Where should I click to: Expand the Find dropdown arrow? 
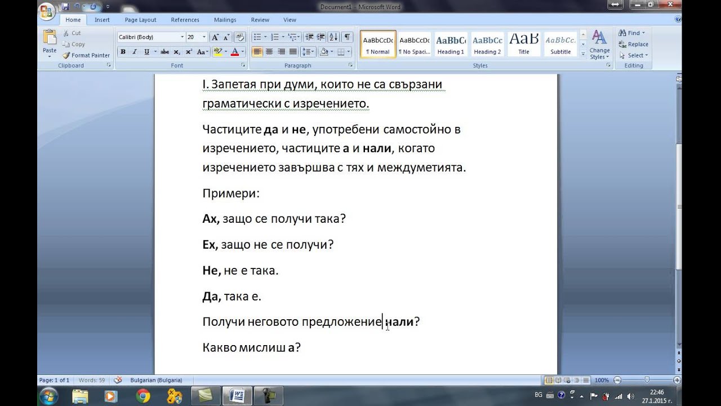pyautogui.click(x=643, y=33)
